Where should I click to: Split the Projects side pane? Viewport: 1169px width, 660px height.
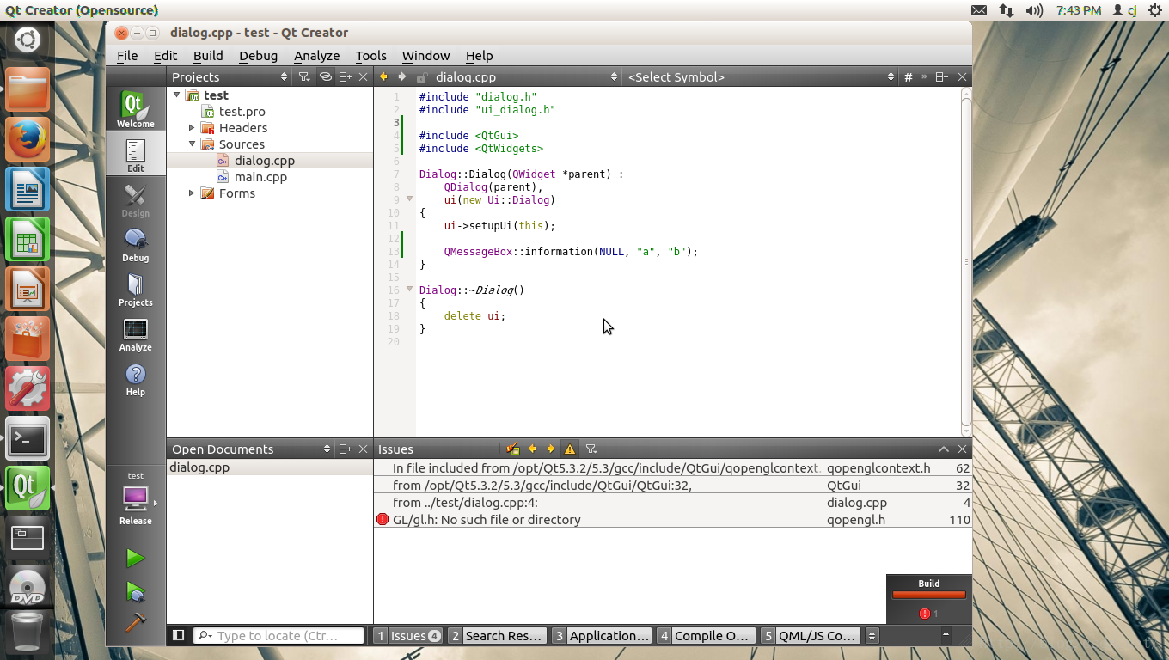point(345,77)
